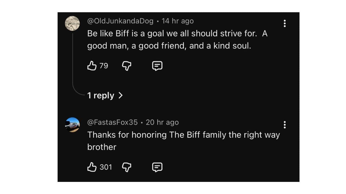Open FastasFox35's channel profile
The height and width of the screenshot is (194, 346).
(112, 122)
